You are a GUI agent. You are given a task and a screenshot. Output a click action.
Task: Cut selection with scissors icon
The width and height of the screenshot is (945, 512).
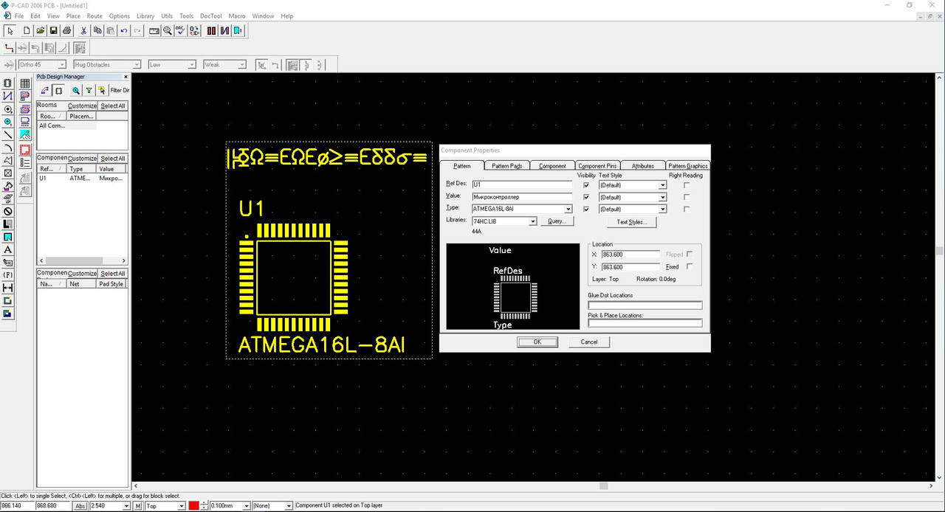point(83,30)
